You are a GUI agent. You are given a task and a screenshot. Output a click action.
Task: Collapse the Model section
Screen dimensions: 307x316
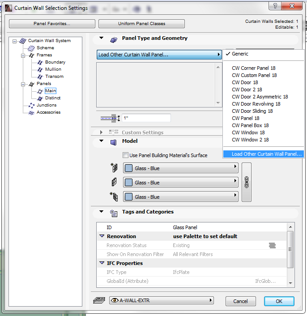pos(101,141)
